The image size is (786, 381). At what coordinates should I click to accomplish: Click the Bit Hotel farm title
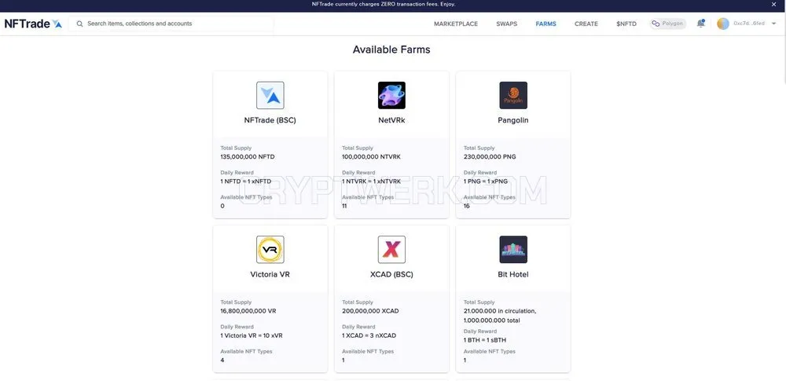pos(513,275)
